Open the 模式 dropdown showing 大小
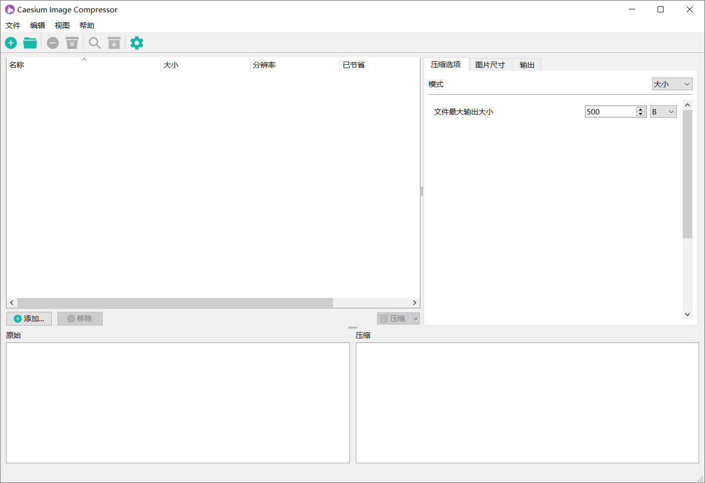Image resolution: width=705 pixels, height=483 pixels. 672,84
